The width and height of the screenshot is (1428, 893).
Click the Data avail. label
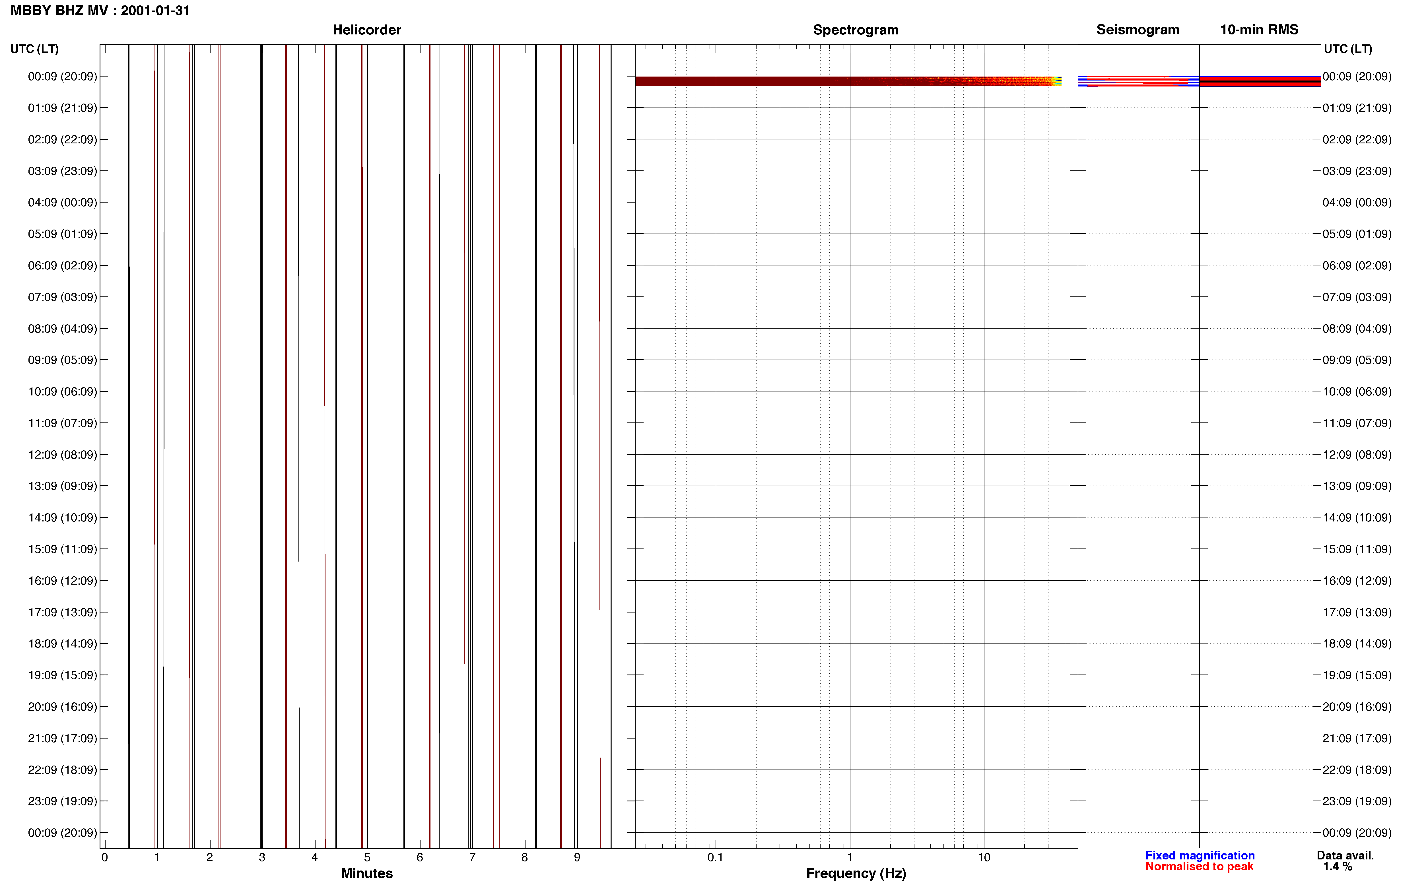click(x=1345, y=855)
